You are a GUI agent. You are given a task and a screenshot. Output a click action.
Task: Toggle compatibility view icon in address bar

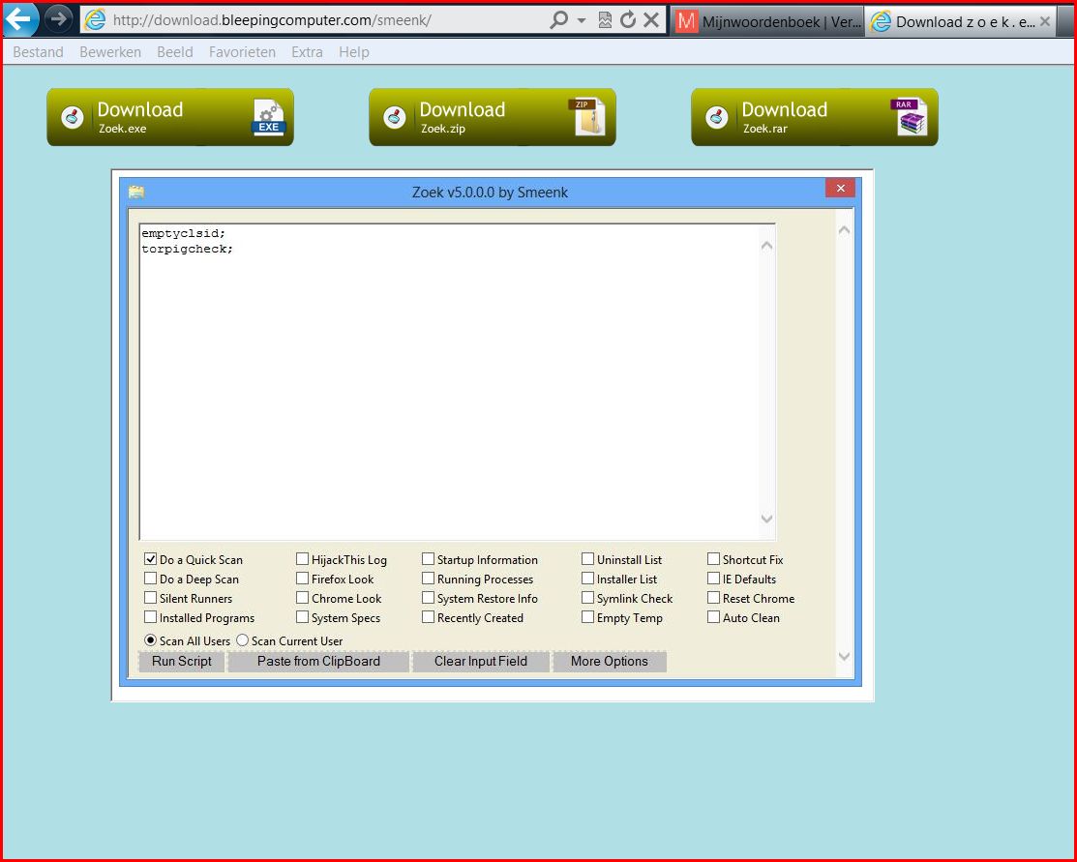[605, 20]
